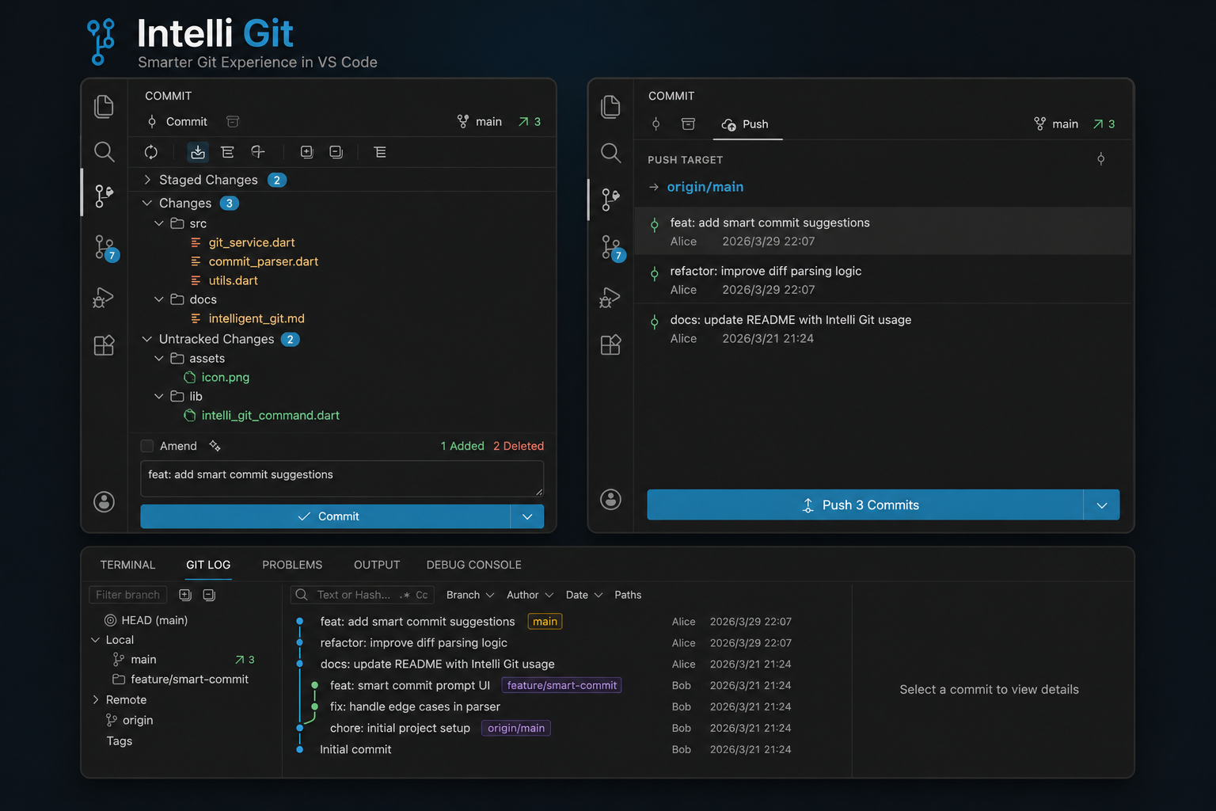Switch to the PROBLEMS tab
Viewport: 1216px width, 811px height.
[x=292, y=565]
